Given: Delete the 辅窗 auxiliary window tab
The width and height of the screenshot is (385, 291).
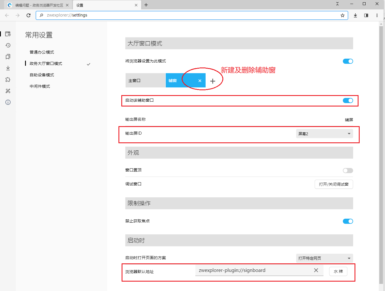Looking at the screenshot, I should click(x=200, y=81).
